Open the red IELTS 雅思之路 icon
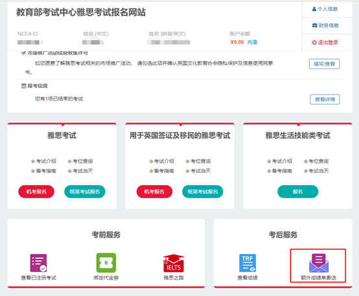359x296 pixels. point(174,263)
